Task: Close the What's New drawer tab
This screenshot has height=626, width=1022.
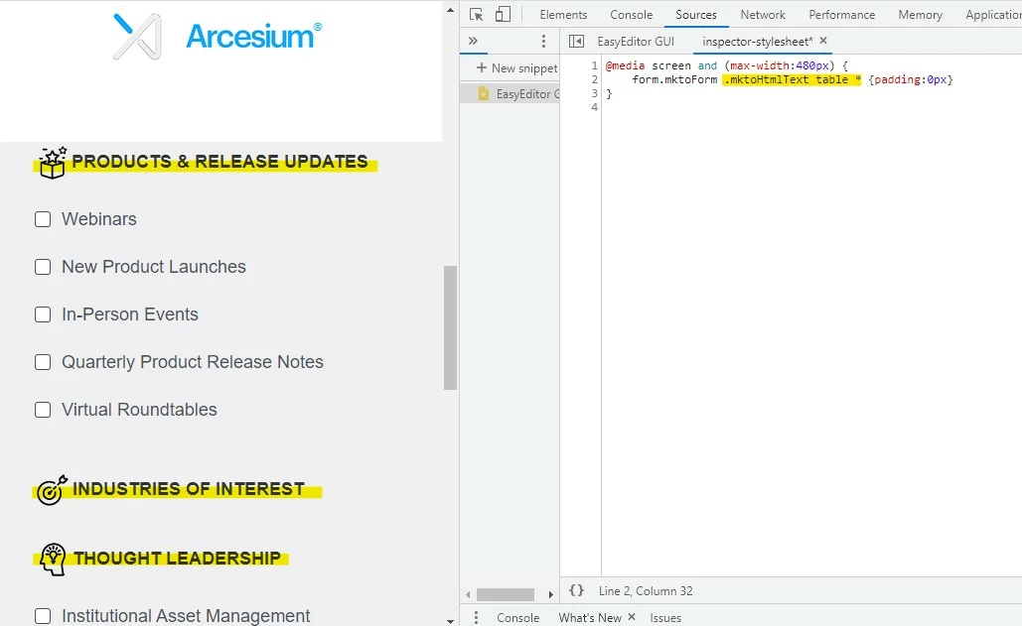Action: click(x=632, y=617)
